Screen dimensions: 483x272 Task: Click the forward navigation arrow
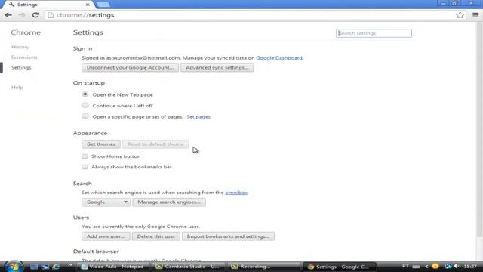point(22,15)
